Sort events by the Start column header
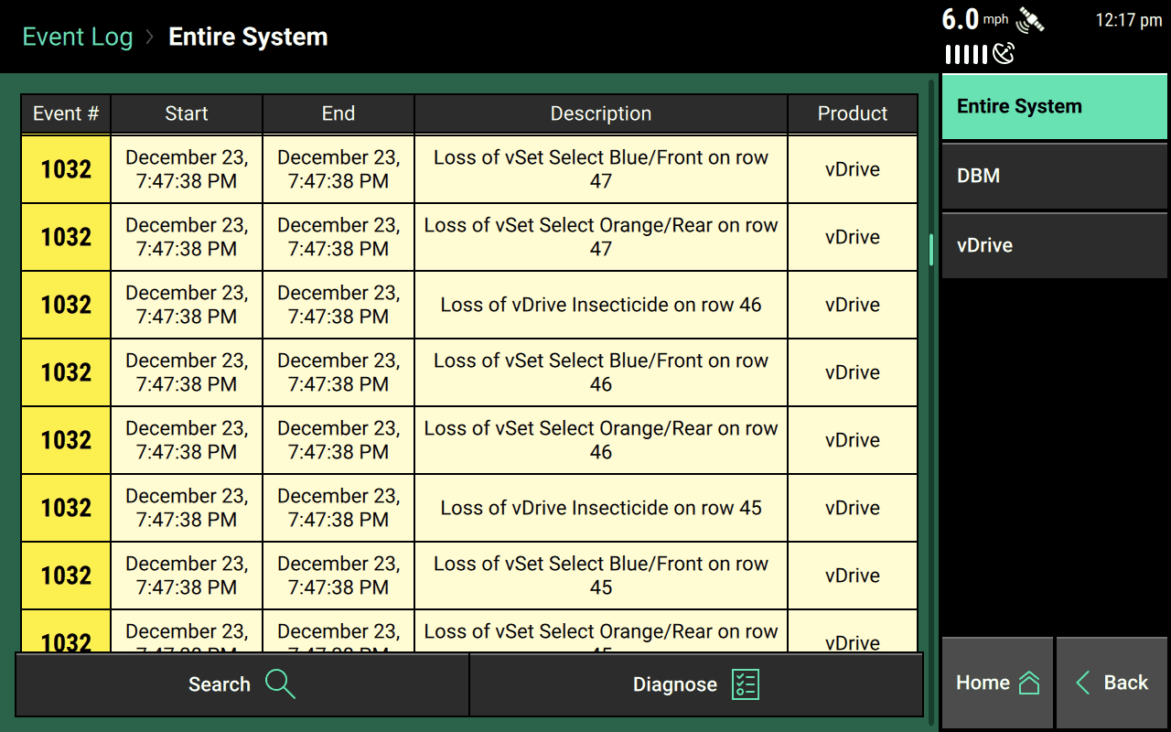 187,113
